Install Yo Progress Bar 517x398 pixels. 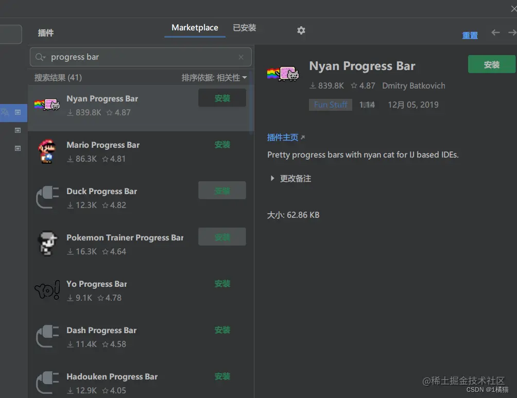pyautogui.click(x=222, y=284)
